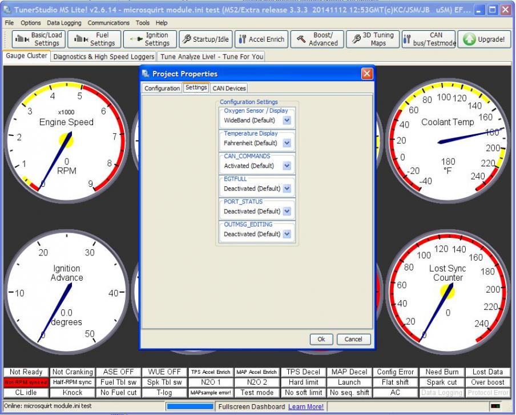Expand Oxygen Sensor / Display dropdown
Viewport: 516px width, 415px height.
[287, 121]
